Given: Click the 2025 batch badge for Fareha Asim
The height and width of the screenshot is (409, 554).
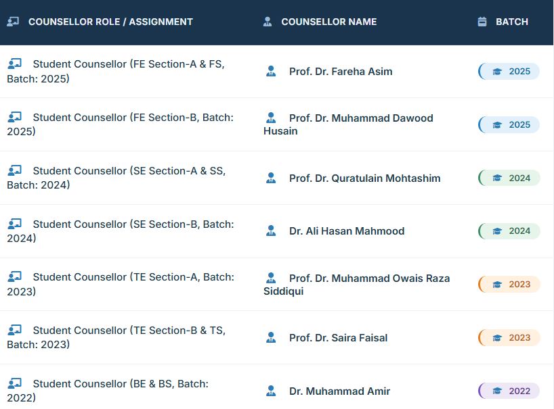Looking at the screenshot, I should tap(510, 71).
